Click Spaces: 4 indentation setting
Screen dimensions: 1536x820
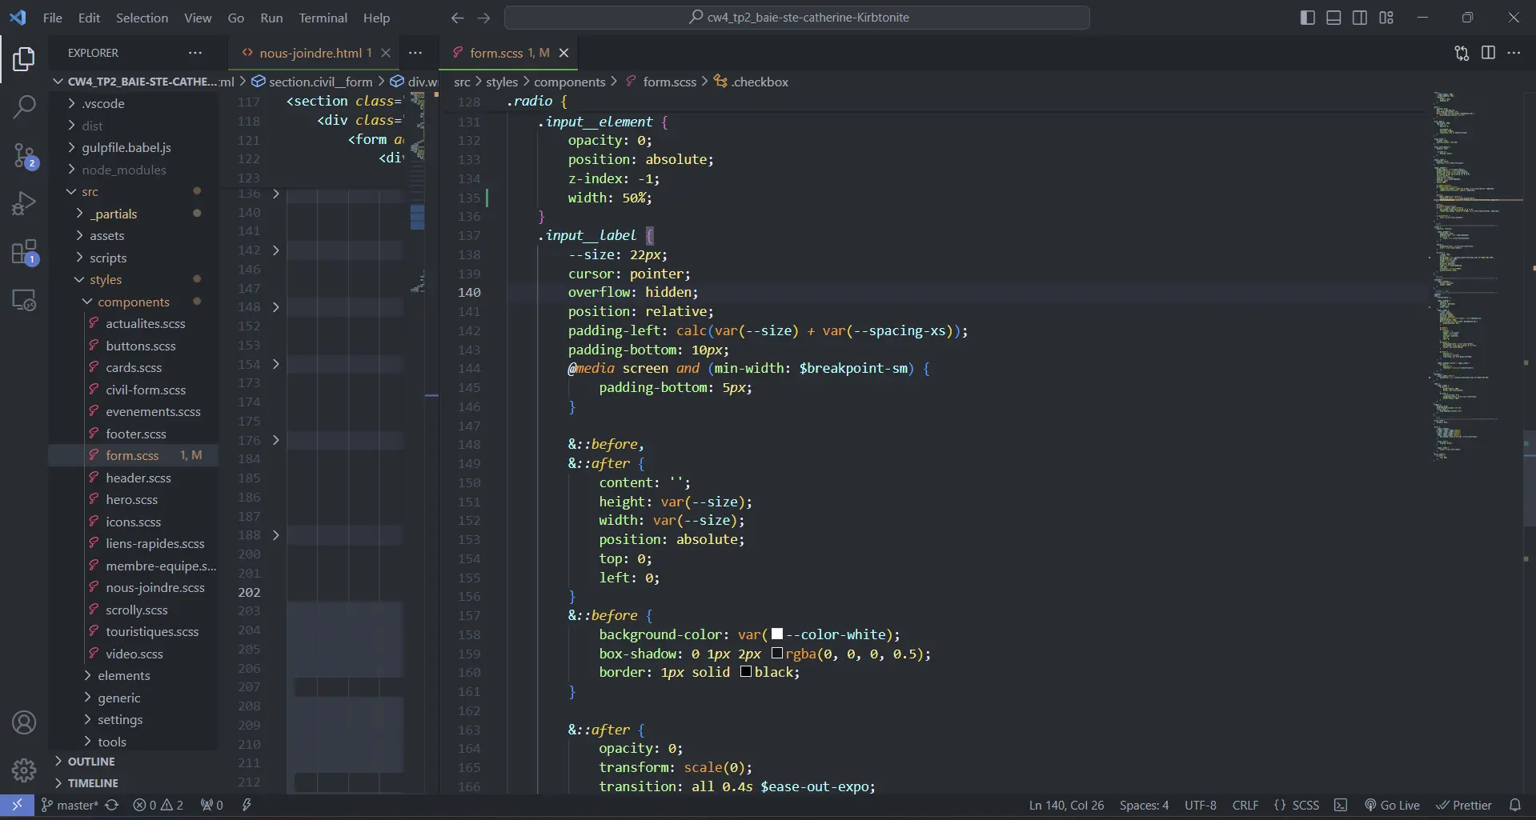[x=1144, y=805]
